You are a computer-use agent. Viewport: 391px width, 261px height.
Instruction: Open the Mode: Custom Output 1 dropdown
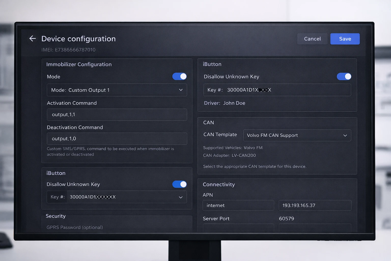tap(117, 90)
